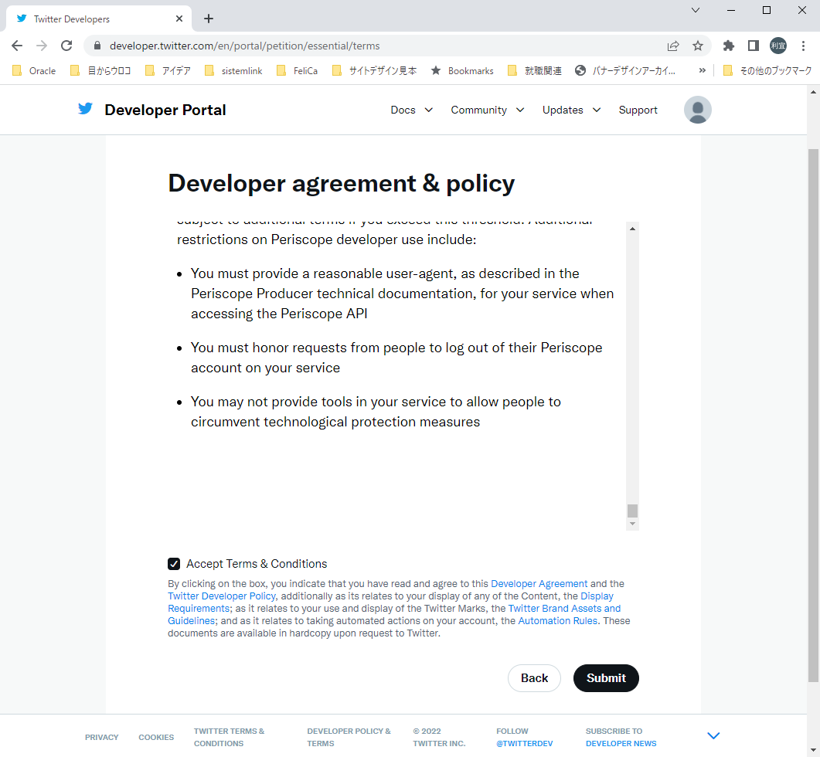Open the Twitter Developer Policy link
The width and height of the screenshot is (820, 757).
pos(222,596)
